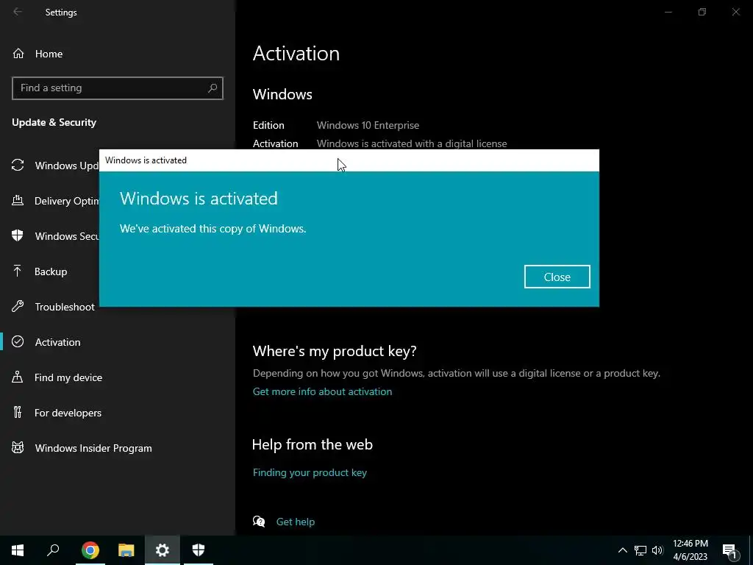Click the Update & Security section header
This screenshot has height=565, width=753.
(54, 123)
